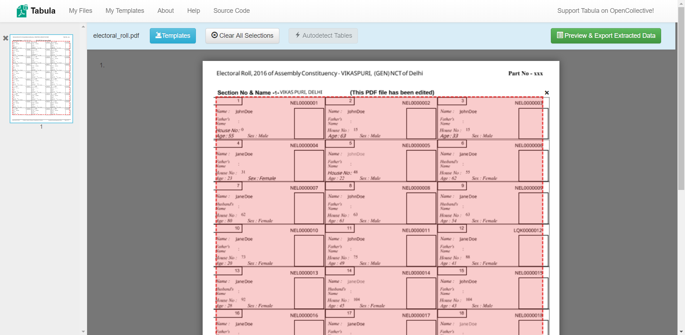The image size is (685, 335).
Task: Click the main window scrollbar up arrow
Action: (681, 3)
